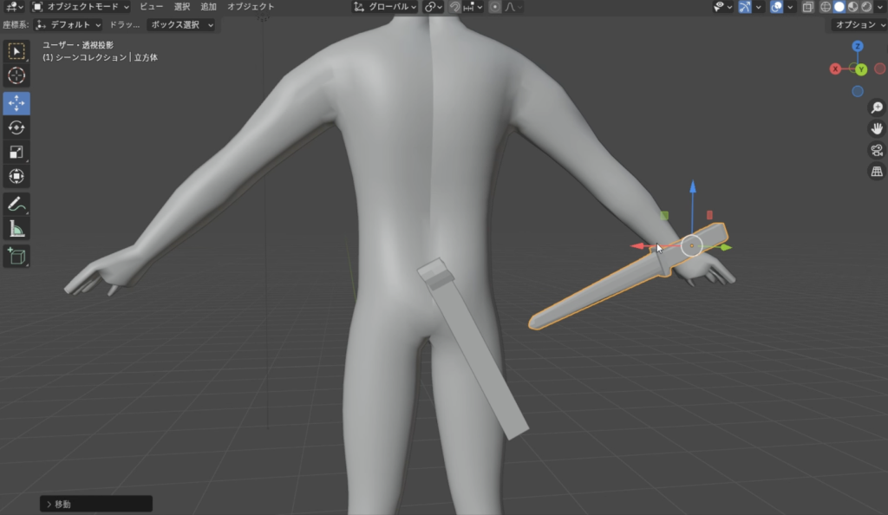Open オプション dropdown
This screenshot has height=515, width=888.
pos(859,24)
